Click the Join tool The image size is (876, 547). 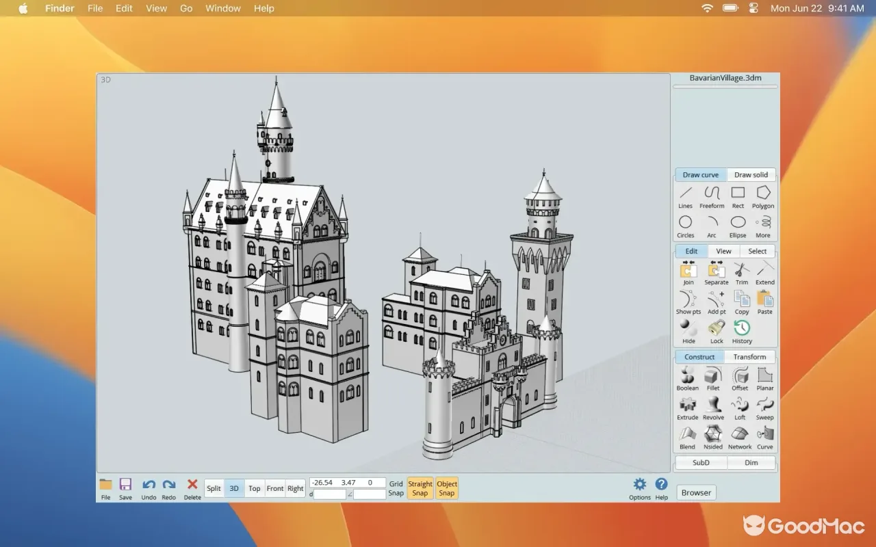point(688,273)
